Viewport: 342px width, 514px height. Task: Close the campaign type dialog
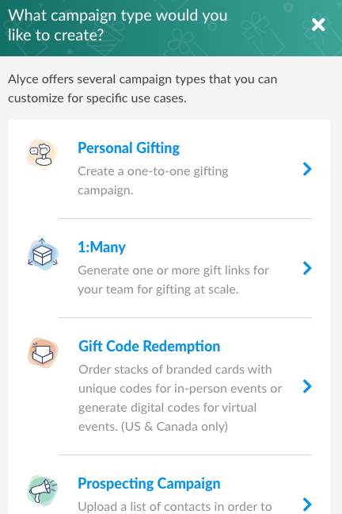tap(318, 25)
